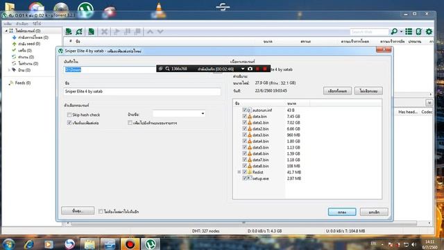
Task: Uncheck data.bin file checkbox
Action: (x=244, y=116)
